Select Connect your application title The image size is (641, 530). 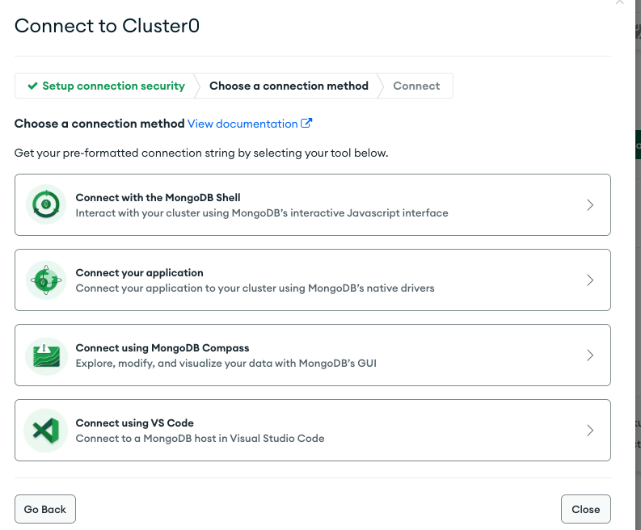point(139,272)
